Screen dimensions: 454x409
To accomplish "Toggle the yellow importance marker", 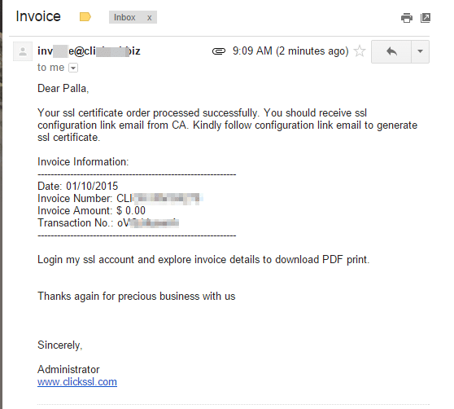I will point(85,17).
